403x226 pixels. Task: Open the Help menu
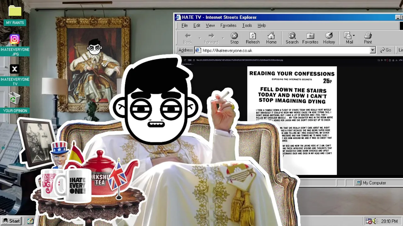pos(262,25)
